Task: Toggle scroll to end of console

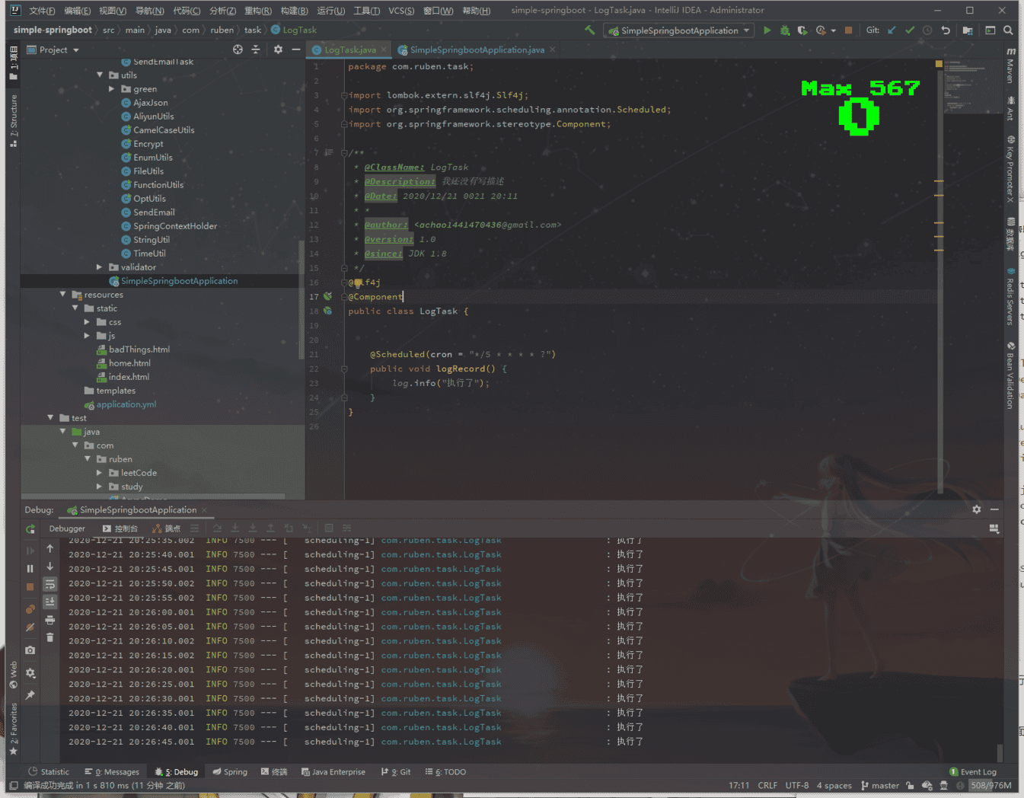Action: 50,602
